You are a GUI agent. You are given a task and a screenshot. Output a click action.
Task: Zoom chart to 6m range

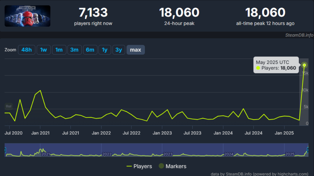pos(90,50)
